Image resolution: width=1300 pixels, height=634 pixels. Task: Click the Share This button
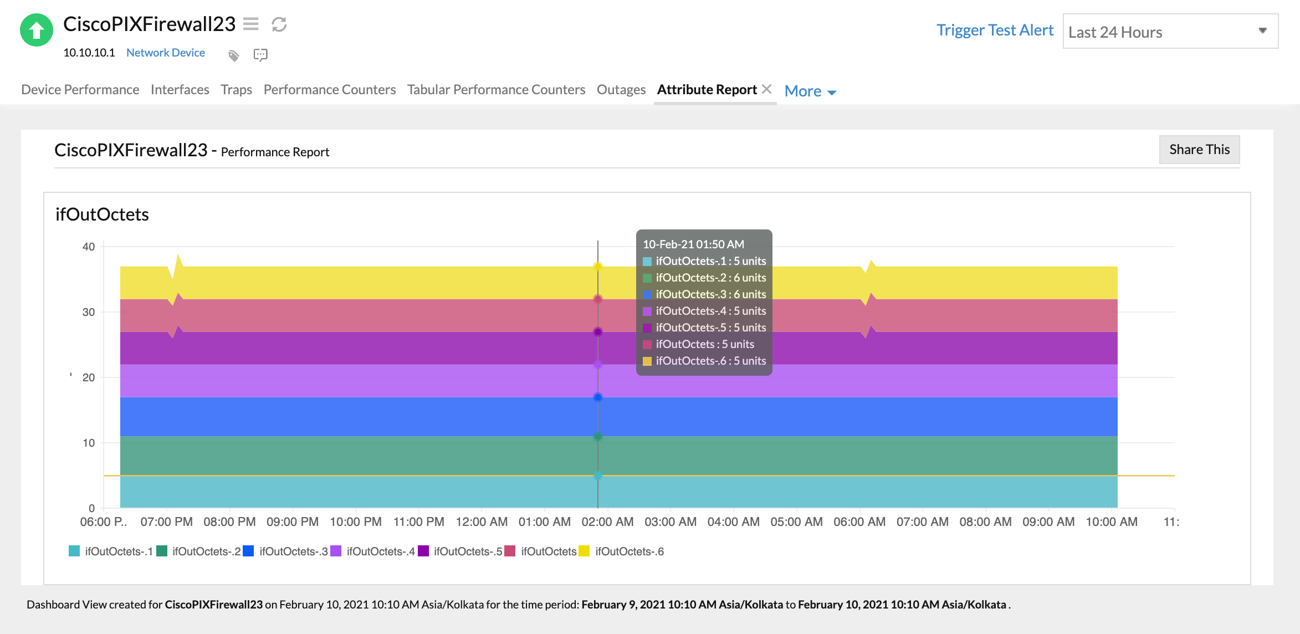1199,149
